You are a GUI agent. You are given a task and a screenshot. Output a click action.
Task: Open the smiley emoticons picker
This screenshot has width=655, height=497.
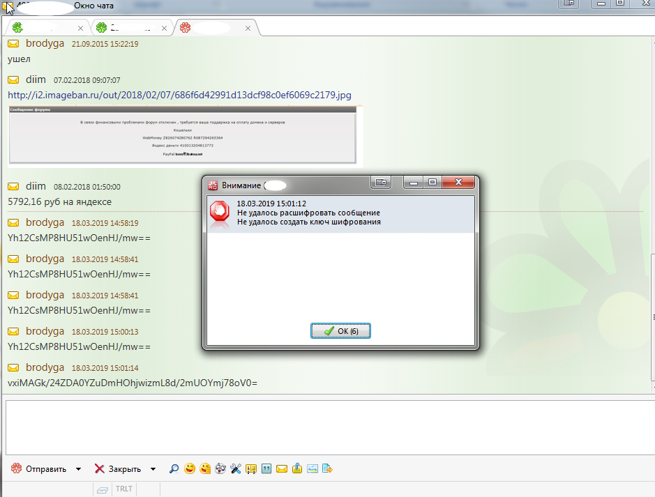190,469
